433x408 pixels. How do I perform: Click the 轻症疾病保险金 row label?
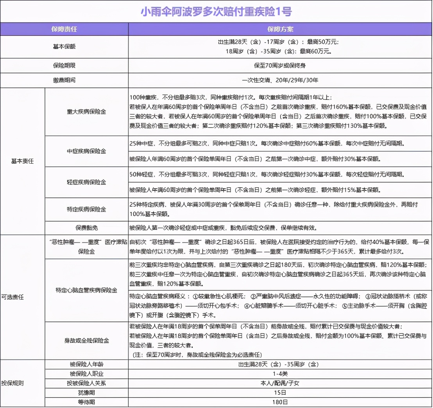[x=86, y=182]
